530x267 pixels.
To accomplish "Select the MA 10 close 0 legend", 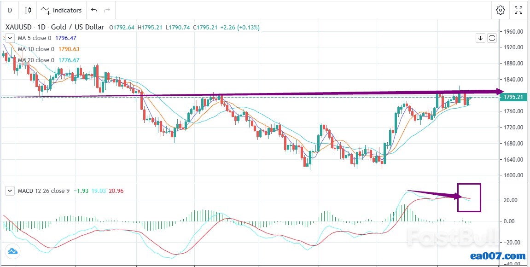I will [36, 49].
